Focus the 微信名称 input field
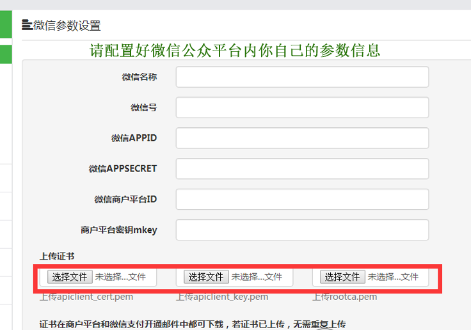The height and width of the screenshot is (330, 471). (x=302, y=77)
